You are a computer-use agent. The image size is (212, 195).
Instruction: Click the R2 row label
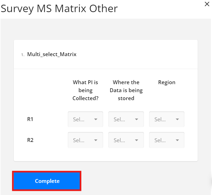pyautogui.click(x=30, y=140)
